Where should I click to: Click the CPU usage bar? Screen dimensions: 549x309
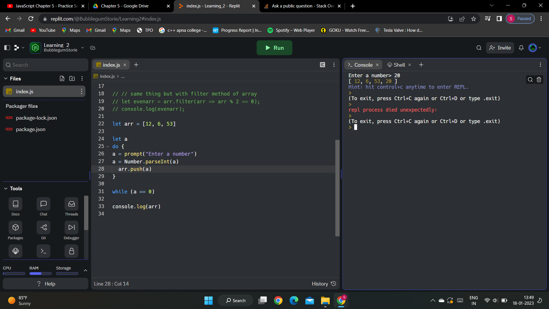click(14, 274)
